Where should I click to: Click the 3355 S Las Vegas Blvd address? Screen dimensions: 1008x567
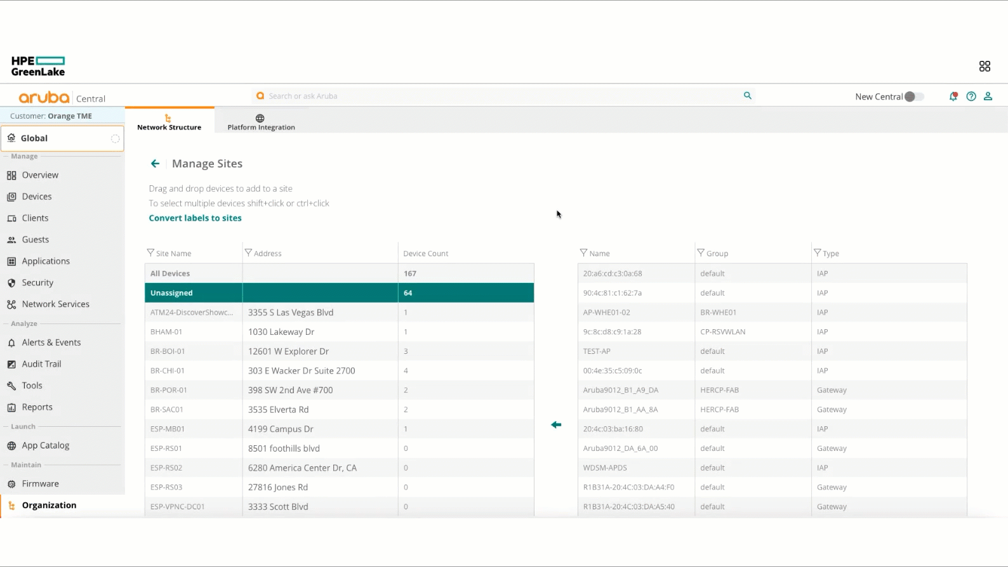pos(291,313)
